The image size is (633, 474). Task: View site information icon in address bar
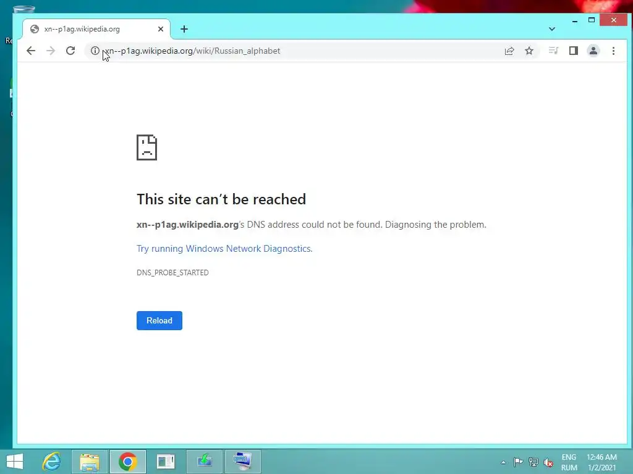click(x=95, y=51)
